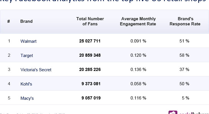The image size is (209, 114).
Task: Select the 'Brand' column header
Action: coord(27,21)
